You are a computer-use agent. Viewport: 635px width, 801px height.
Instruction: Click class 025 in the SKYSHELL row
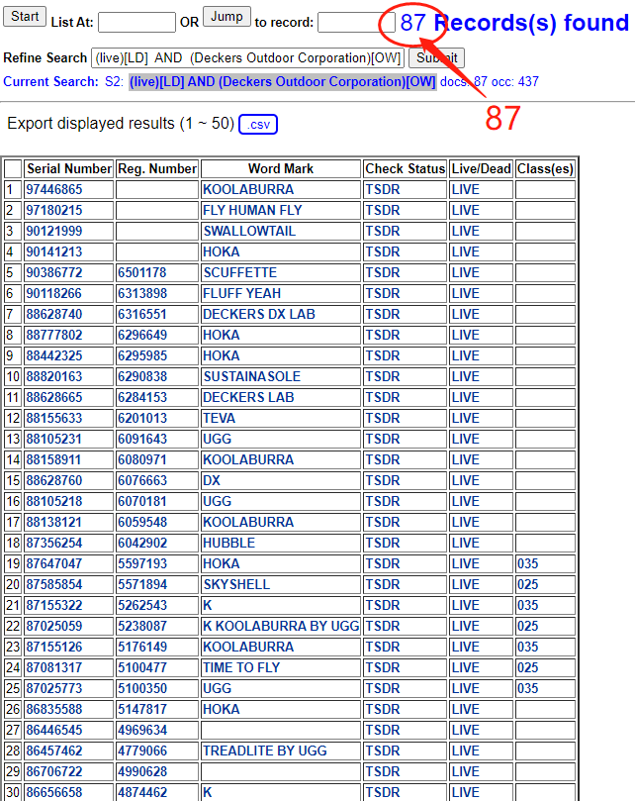click(x=527, y=584)
